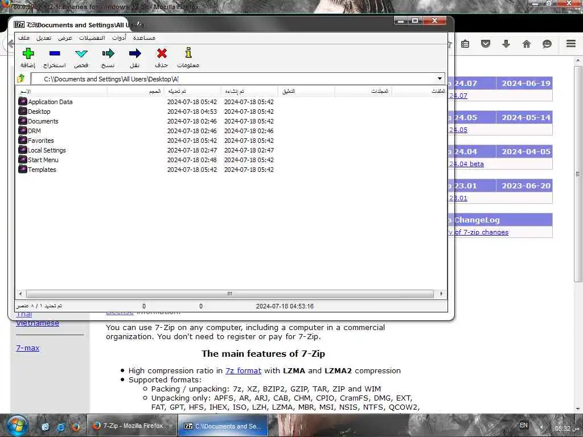Click Internet Explorer icon in taskbar

point(60,427)
